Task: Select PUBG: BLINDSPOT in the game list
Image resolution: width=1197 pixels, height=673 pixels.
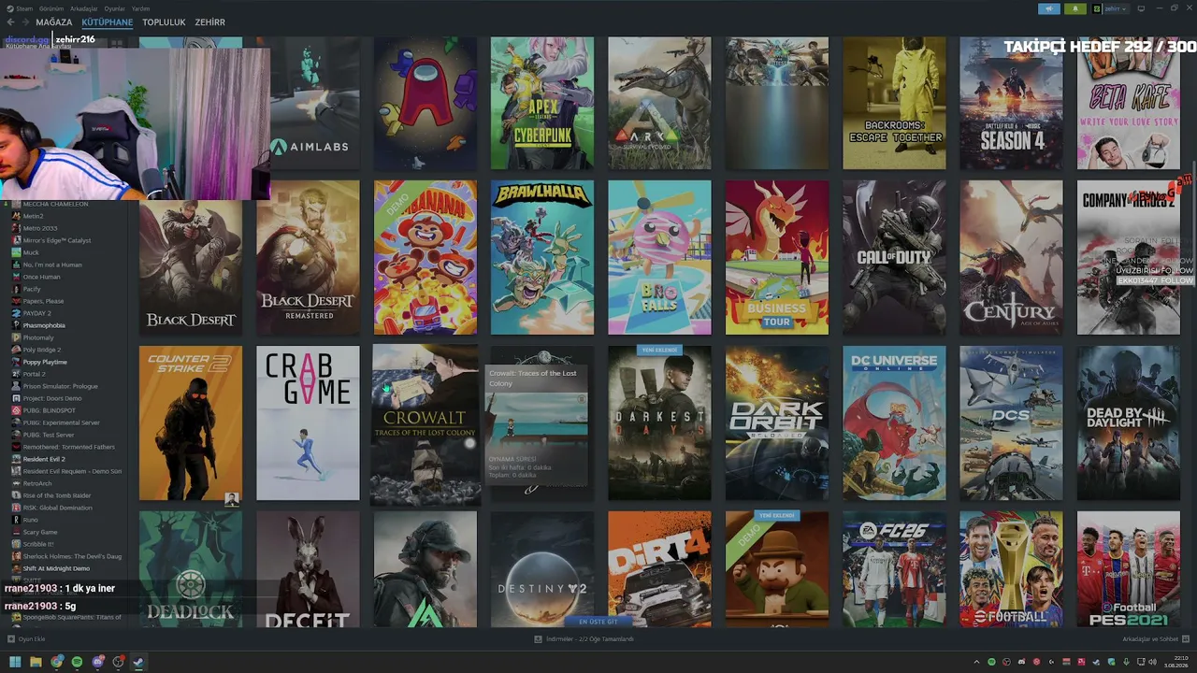Action: coord(50,410)
